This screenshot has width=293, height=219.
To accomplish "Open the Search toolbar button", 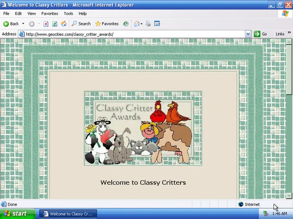I will pyautogui.click(x=81, y=24).
